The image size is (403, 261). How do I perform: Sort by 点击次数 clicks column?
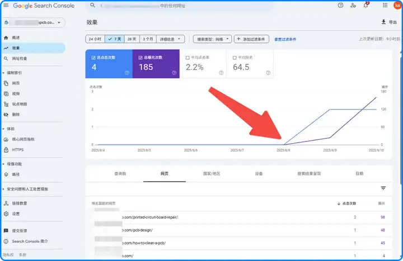(x=346, y=203)
